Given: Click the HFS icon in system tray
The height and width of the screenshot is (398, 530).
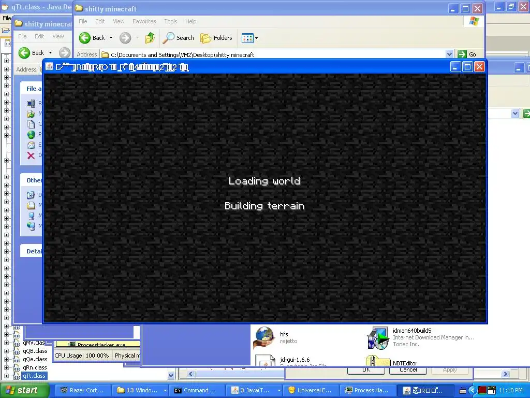Looking at the screenshot, I should pyautogui.click(x=492, y=390).
